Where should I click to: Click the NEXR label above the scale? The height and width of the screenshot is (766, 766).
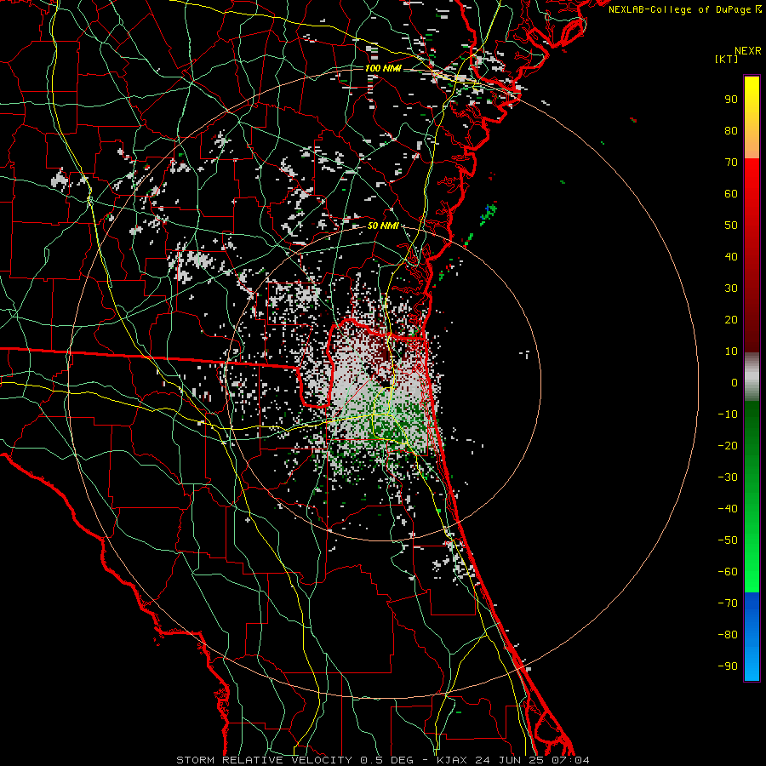coord(748,51)
